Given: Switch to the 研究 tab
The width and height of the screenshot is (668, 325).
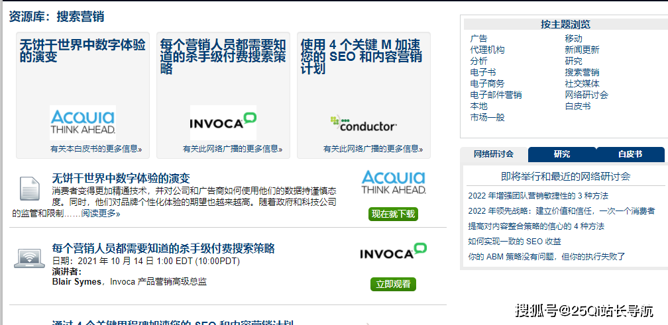Looking at the screenshot, I should tap(562, 154).
